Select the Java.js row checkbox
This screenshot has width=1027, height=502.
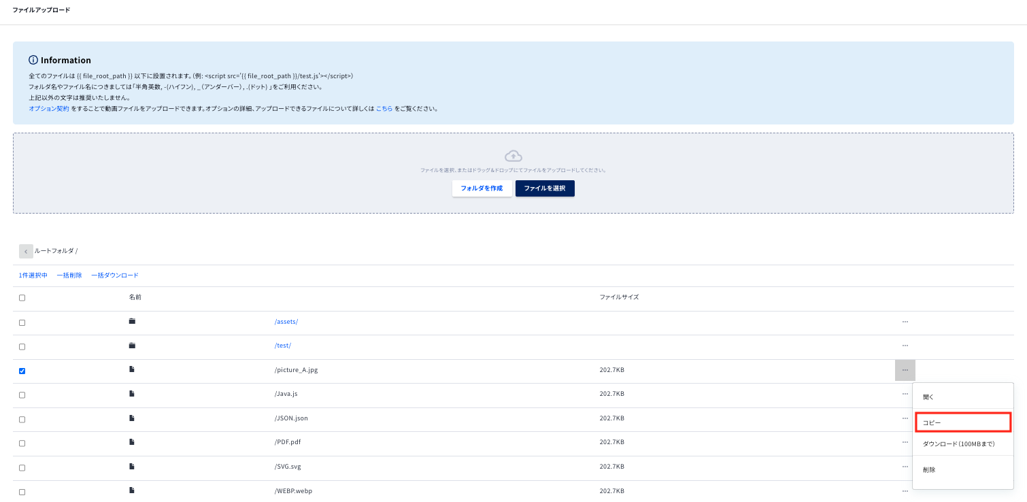point(22,395)
